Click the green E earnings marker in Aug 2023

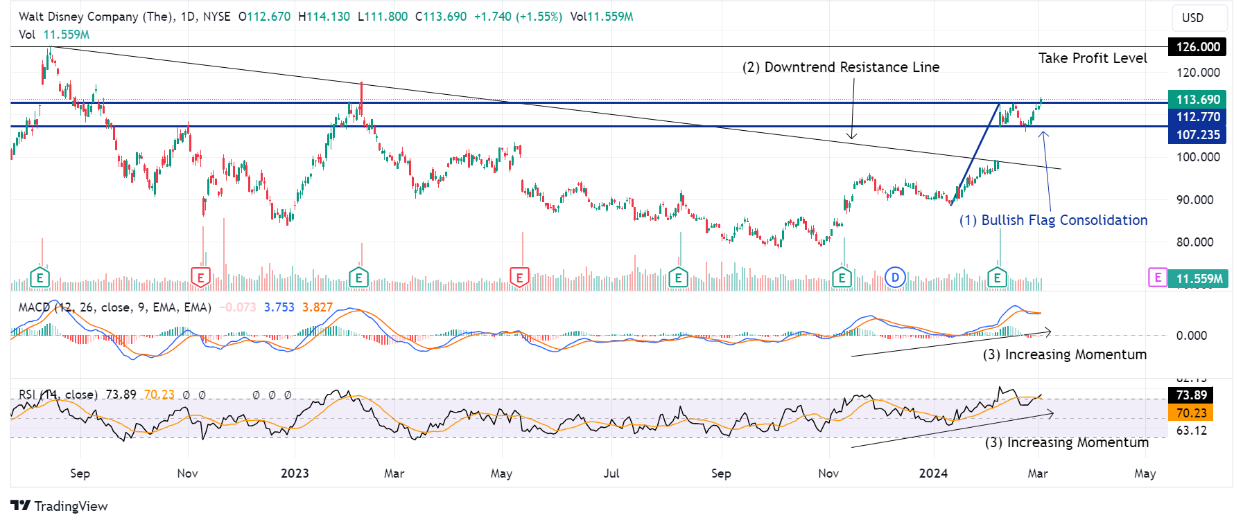678,278
